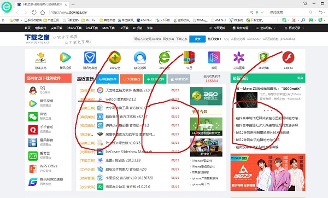328x198 pixels.
Task: Reload the page with the refresh icon
Action: (x=34, y=13)
